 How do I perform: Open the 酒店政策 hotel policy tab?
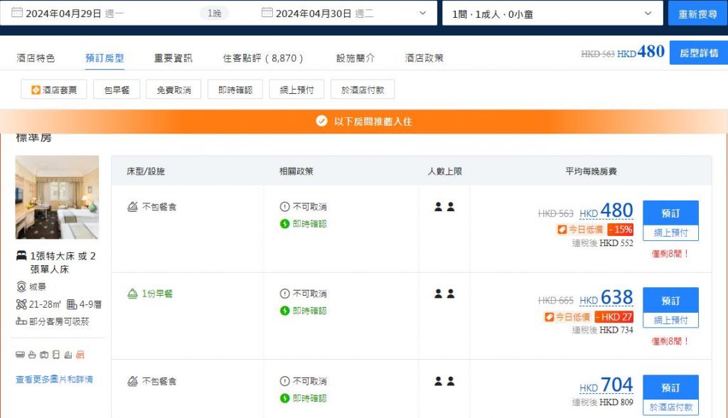[x=424, y=58]
